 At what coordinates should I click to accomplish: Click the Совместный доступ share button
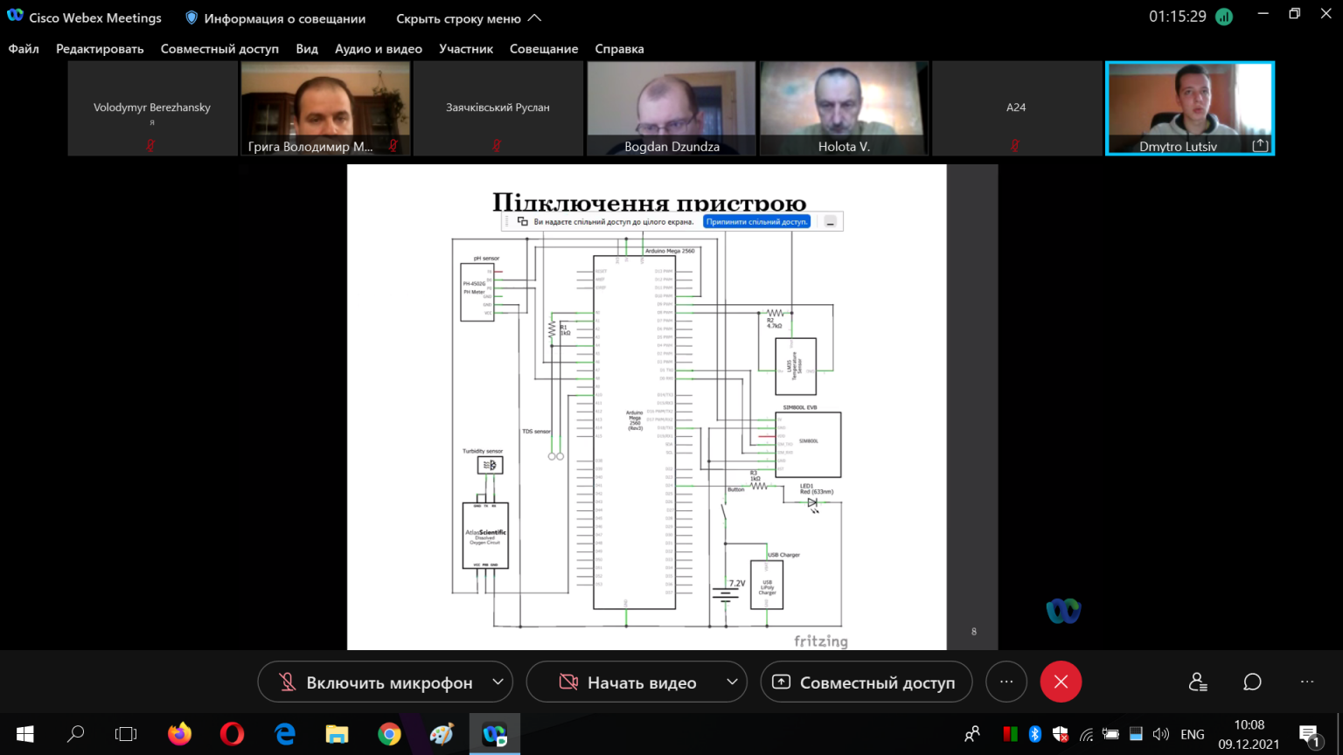coord(866,682)
